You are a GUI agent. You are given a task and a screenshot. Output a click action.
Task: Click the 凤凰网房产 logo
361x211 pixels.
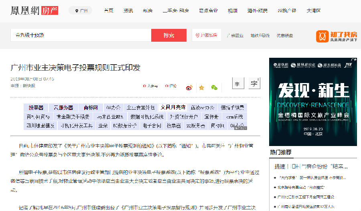tap(34, 10)
